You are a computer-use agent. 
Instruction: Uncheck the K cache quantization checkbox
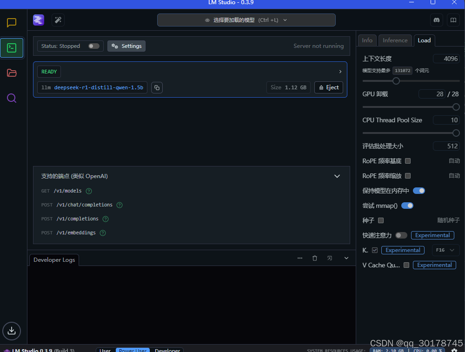coord(374,250)
